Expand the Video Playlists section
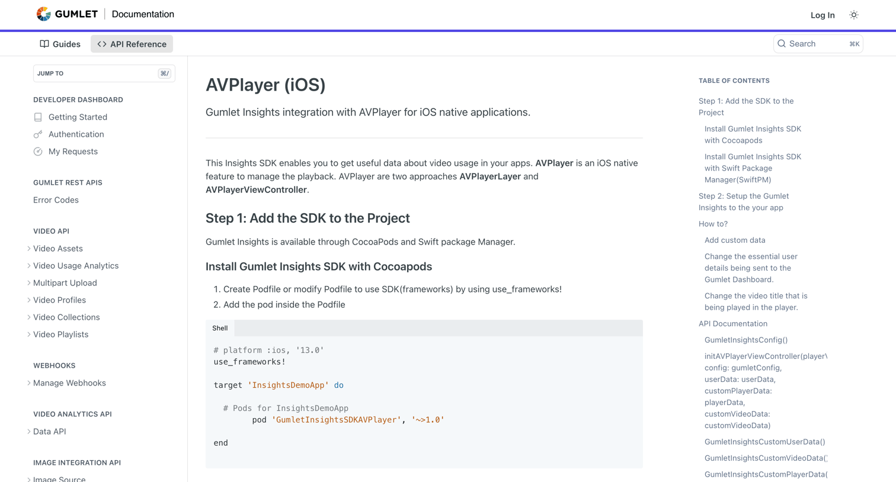Image resolution: width=896 pixels, height=482 pixels. point(29,335)
